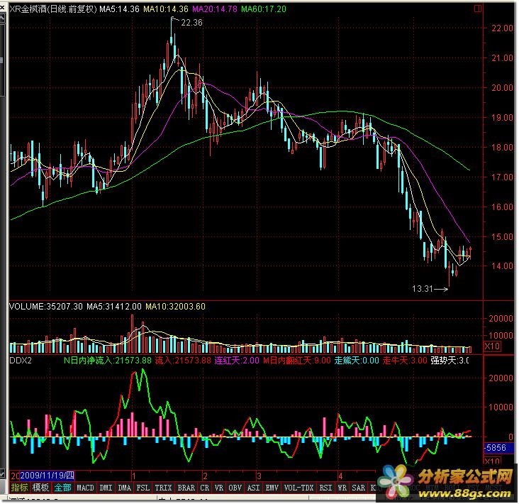Show the VOL-TDX indicator
Viewport: 519px width, 504px height.
(x=298, y=488)
